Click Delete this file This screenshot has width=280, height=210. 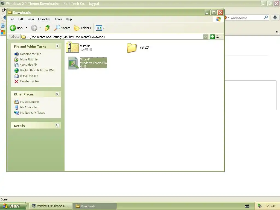[x=30, y=81]
